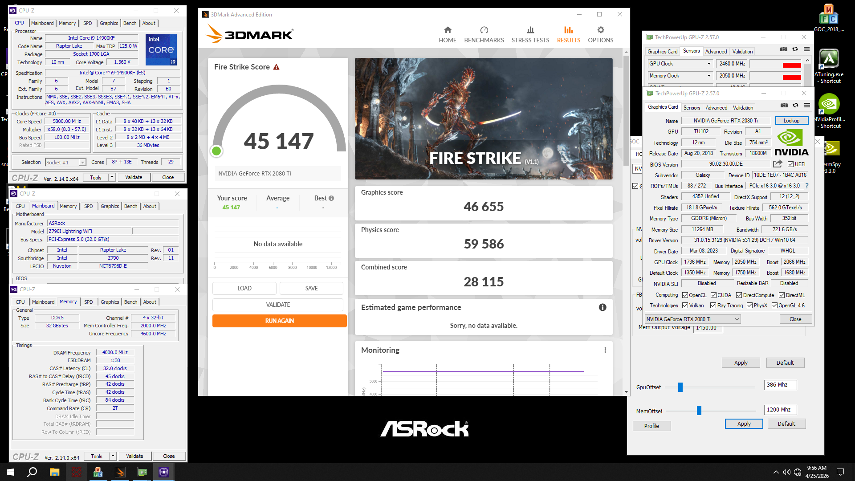
Task: Toggle the UEFI checkbox in GPU-Z
Action: (x=790, y=164)
